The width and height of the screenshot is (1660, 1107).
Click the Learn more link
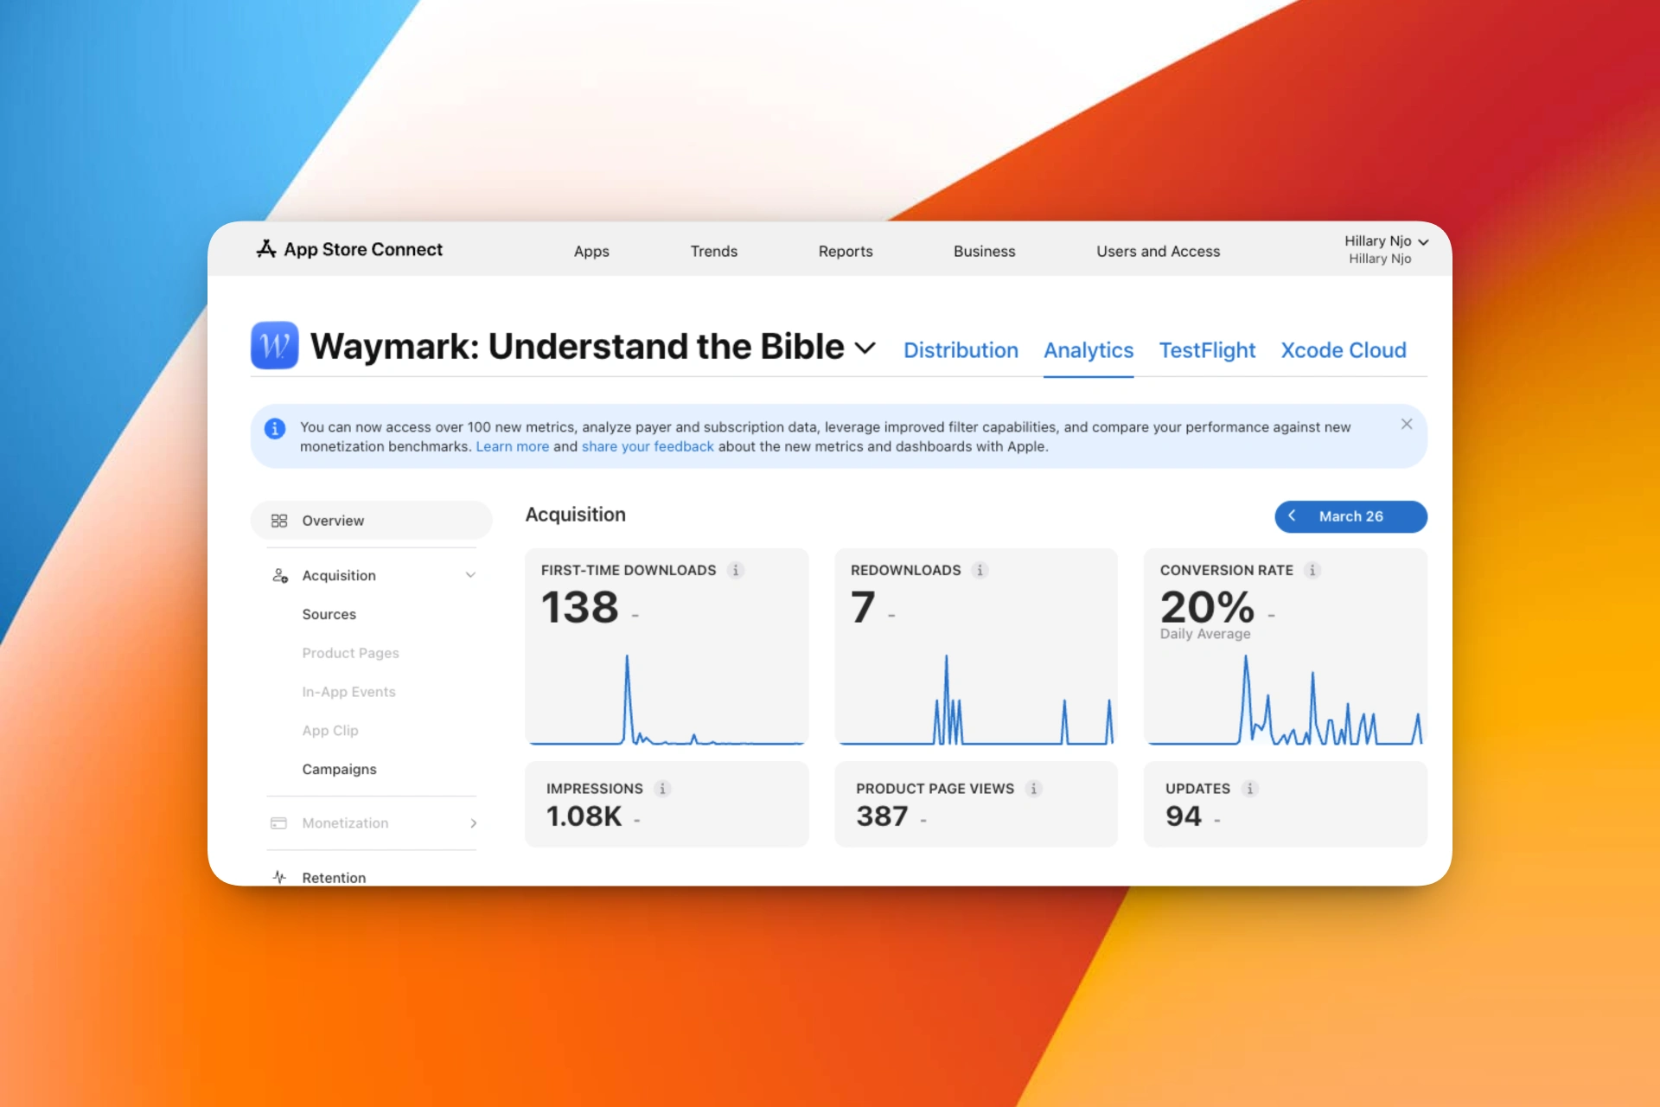pyautogui.click(x=512, y=447)
